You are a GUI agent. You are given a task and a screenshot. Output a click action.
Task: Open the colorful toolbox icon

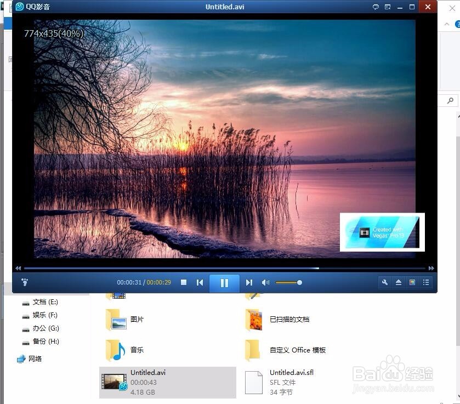tap(412, 282)
